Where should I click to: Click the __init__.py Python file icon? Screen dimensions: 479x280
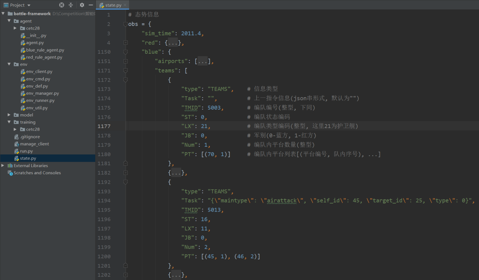(22, 36)
